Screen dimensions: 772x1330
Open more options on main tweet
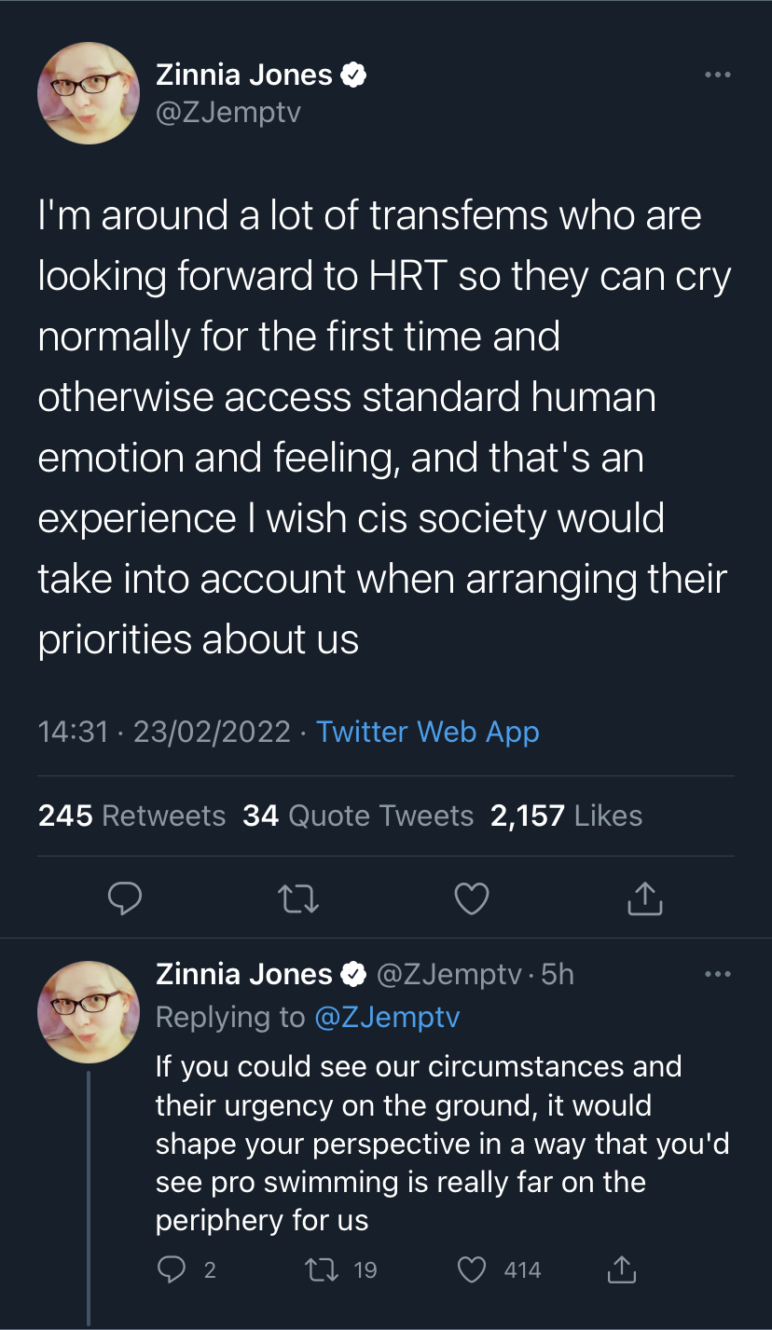coord(717,75)
